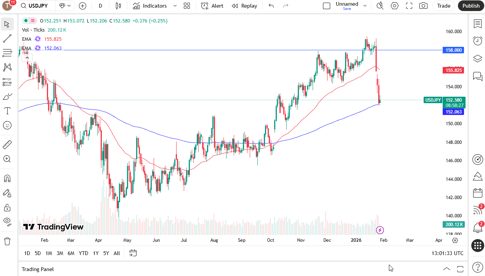
Task: Open the notifications bell
Action: [x=478, y=227]
